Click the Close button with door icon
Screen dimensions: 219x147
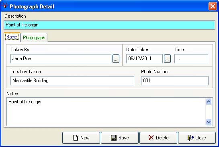[197, 138]
